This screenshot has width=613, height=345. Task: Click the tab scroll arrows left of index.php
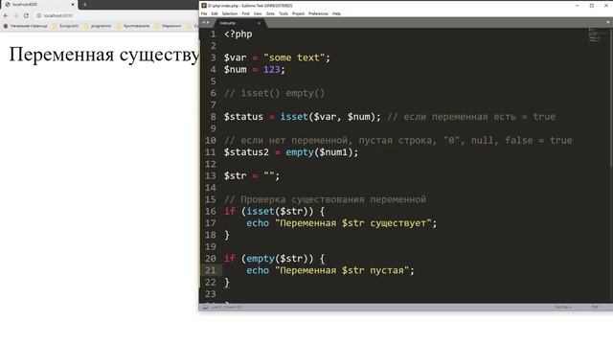pyautogui.click(x=206, y=23)
